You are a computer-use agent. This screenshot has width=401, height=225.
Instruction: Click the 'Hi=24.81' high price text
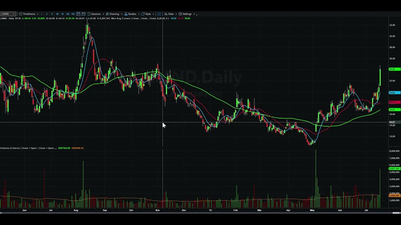(x=80, y=18)
